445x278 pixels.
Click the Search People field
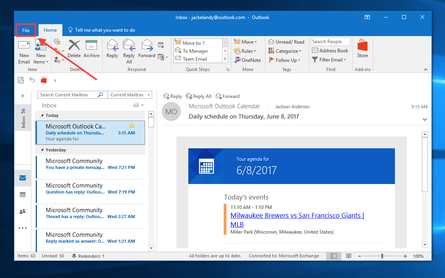point(331,42)
